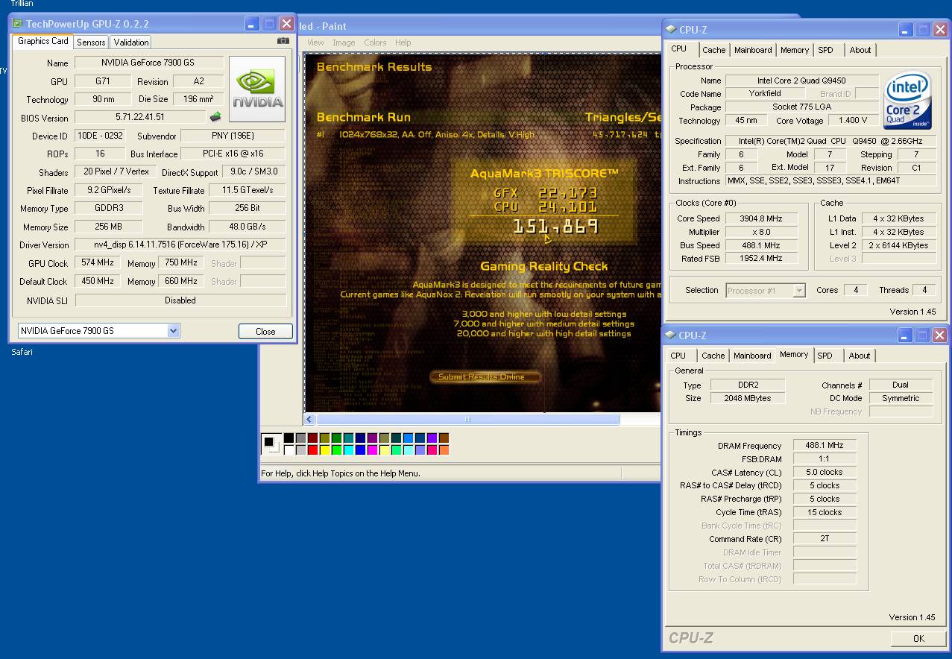Pick the brown color swatch
Viewport: 952px width, 659px height.
click(444, 438)
